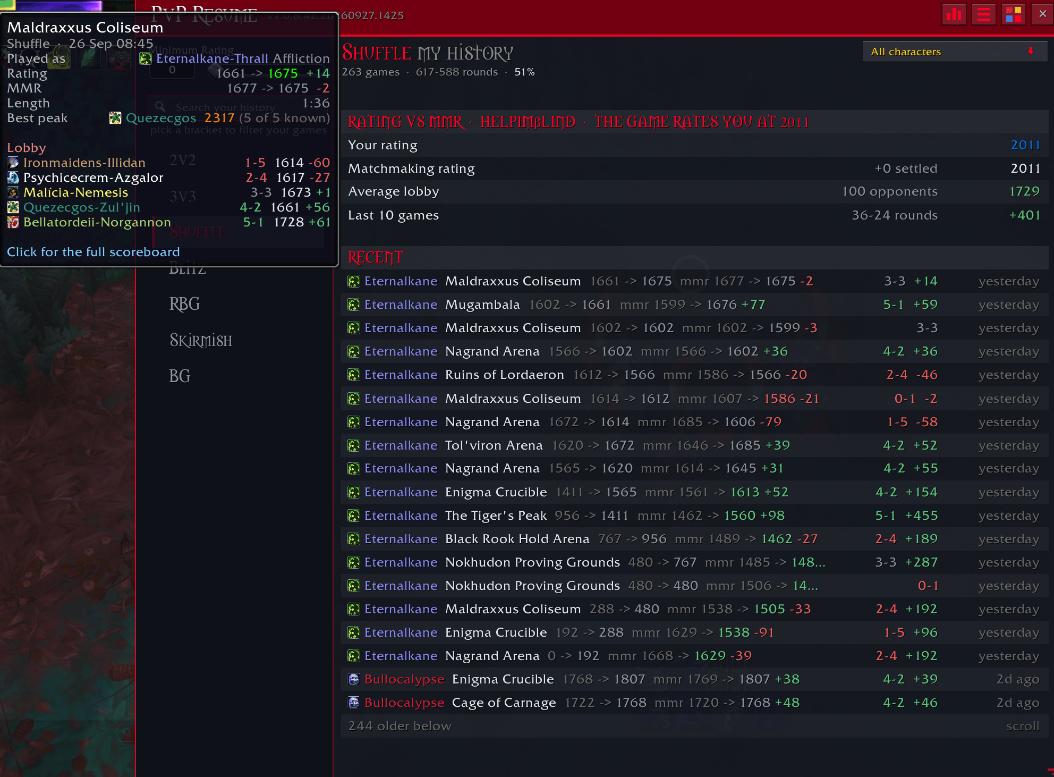Click for the full scoreboard link

pyautogui.click(x=93, y=252)
